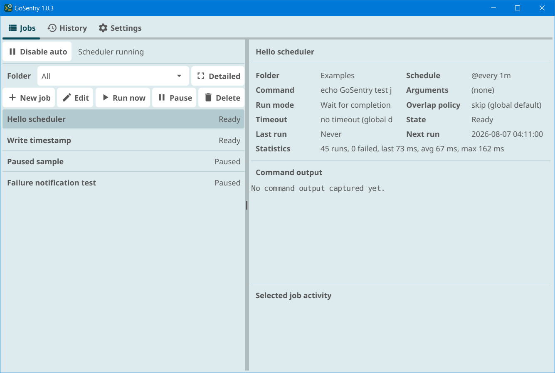Switch to the Settings tab

point(120,28)
